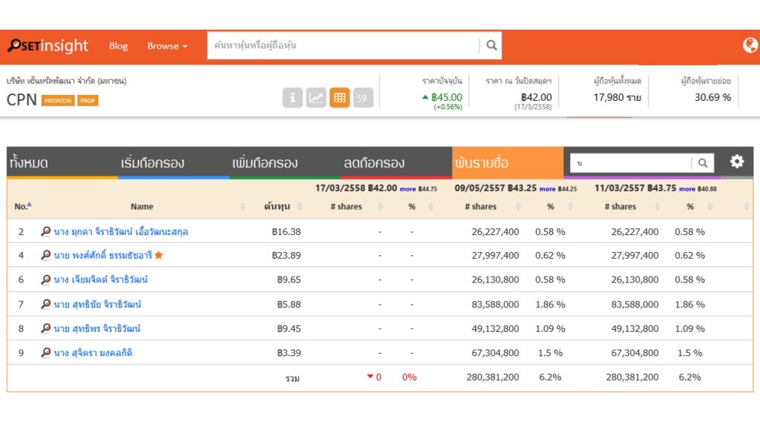The height and width of the screenshot is (427, 760).
Task: Open the company info icon button
Action: click(292, 98)
